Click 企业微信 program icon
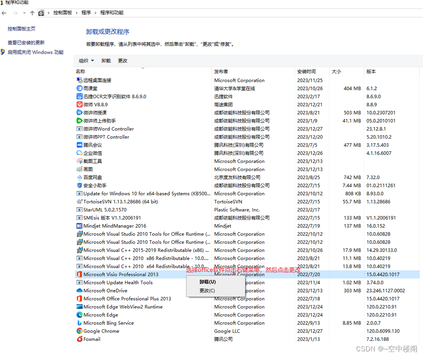Viewport: 423px width, 356px height. 79,153
